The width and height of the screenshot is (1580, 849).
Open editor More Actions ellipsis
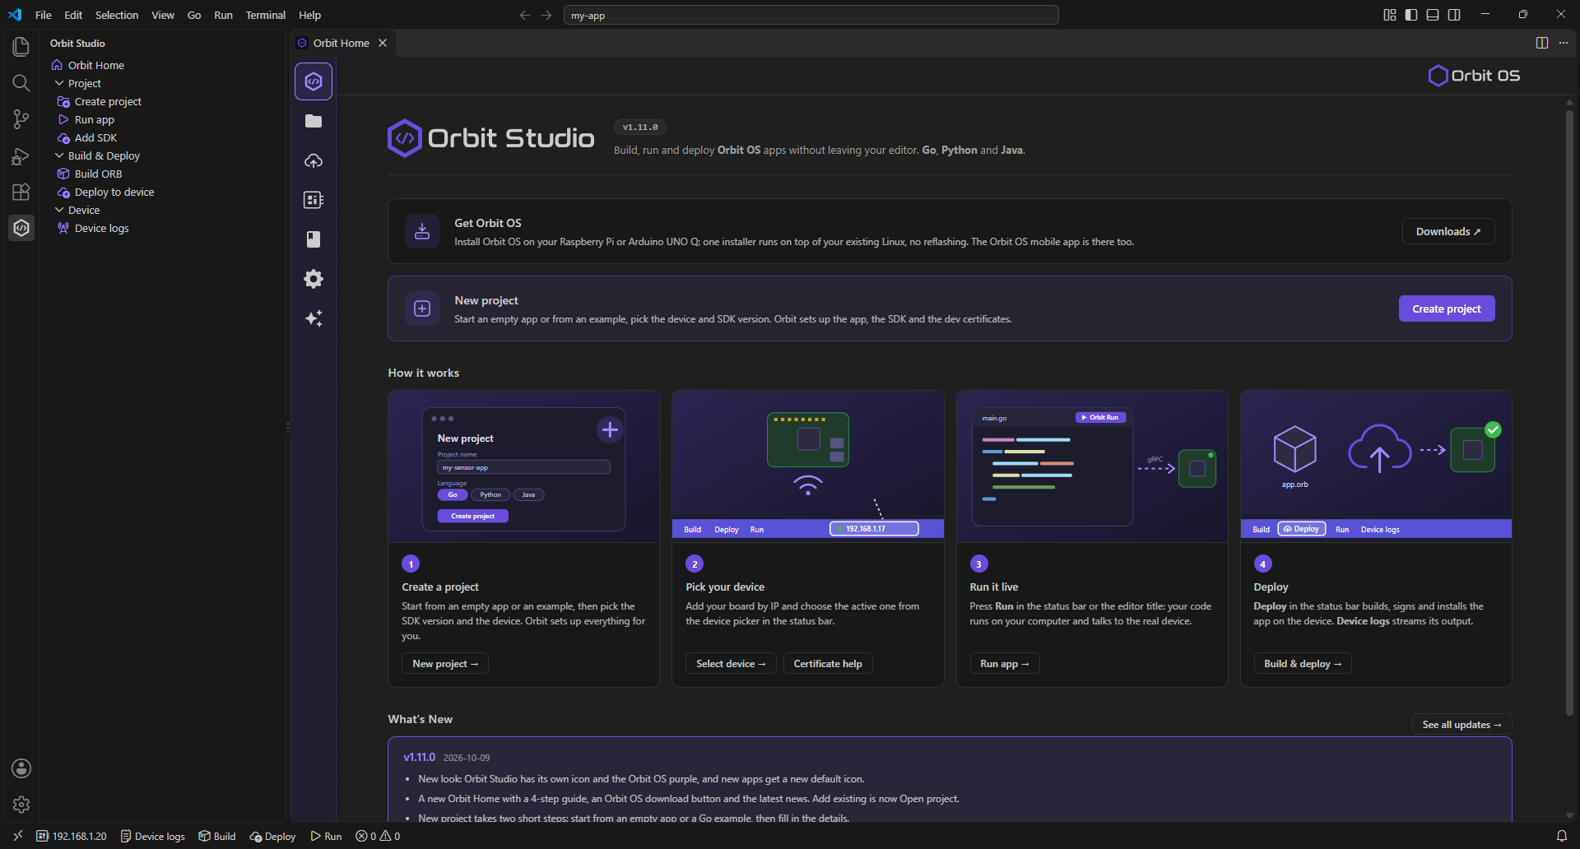point(1564,43)
